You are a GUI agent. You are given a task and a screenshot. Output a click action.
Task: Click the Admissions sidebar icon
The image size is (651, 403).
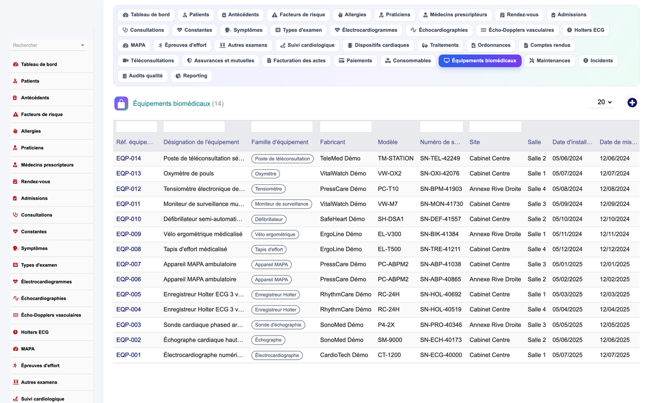click(x=15, y=199)
